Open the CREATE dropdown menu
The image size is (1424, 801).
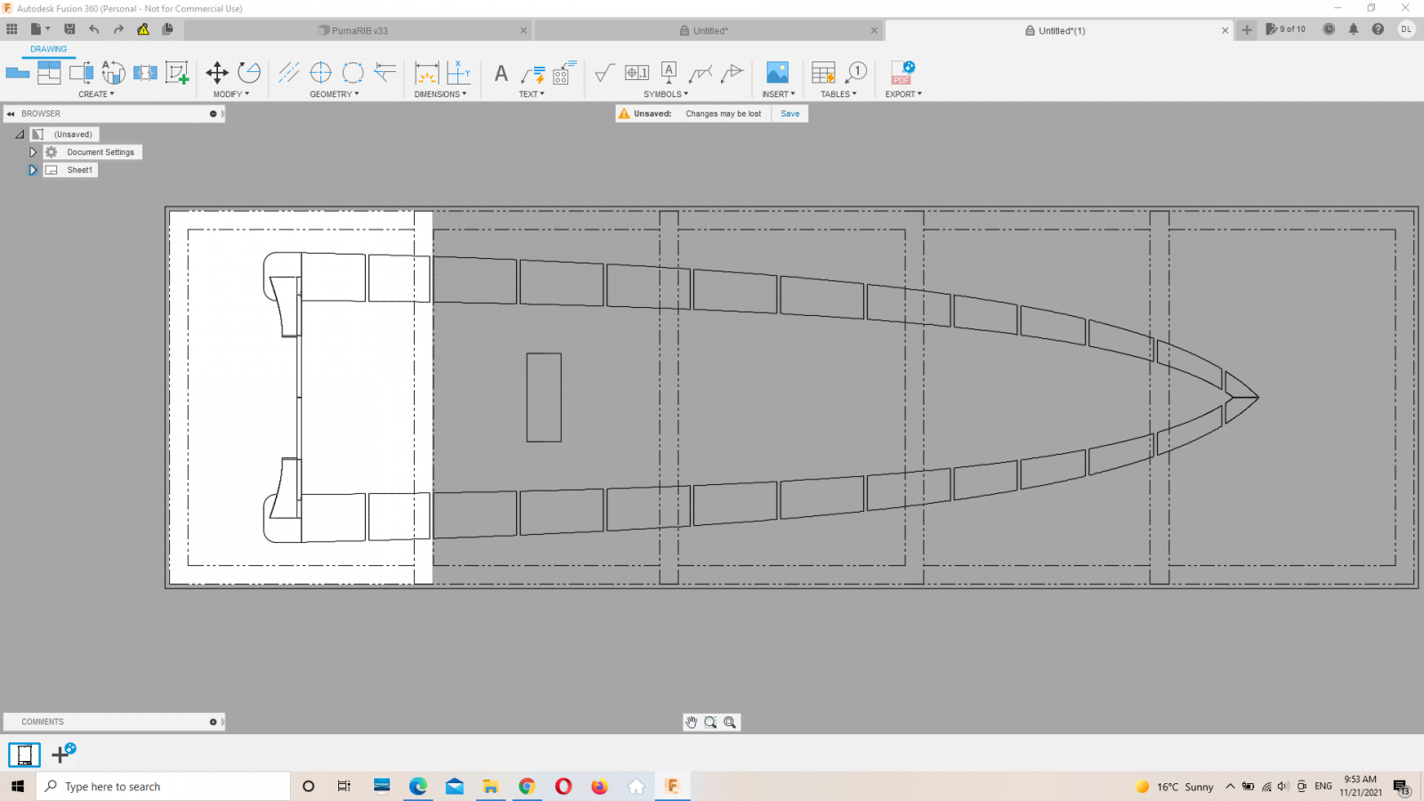tap(96, 94)
